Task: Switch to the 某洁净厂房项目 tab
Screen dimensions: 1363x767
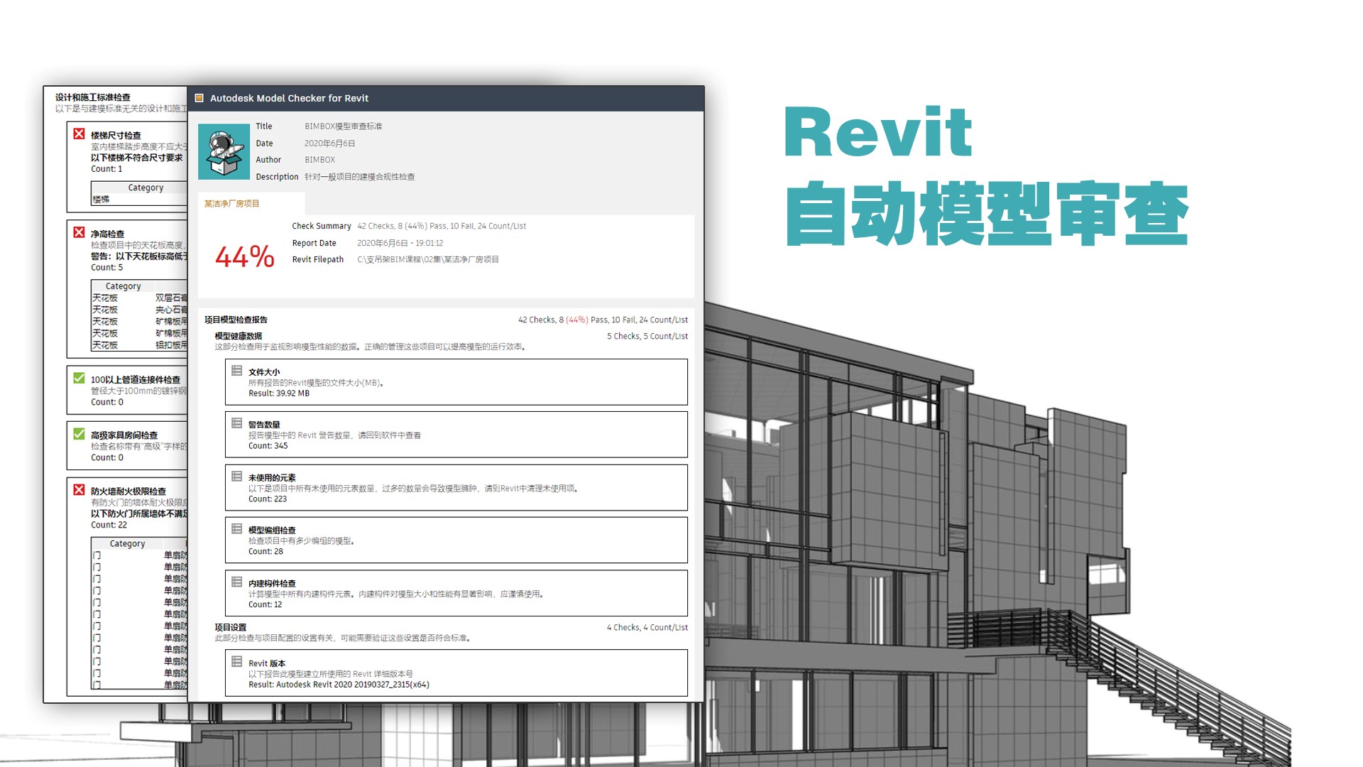Action: (x=232, y=203)
